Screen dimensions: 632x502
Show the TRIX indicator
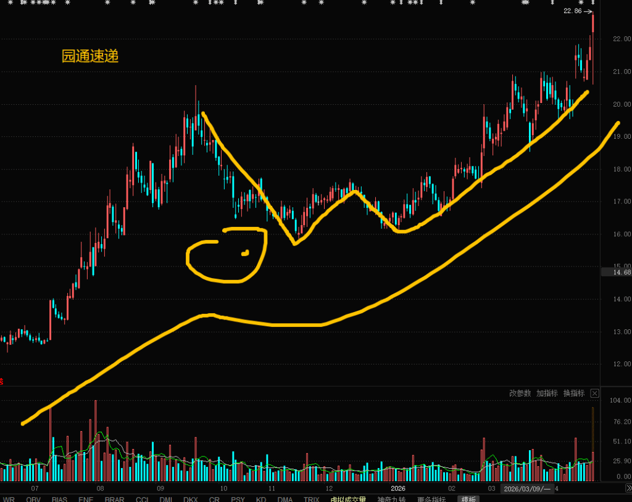312,499
